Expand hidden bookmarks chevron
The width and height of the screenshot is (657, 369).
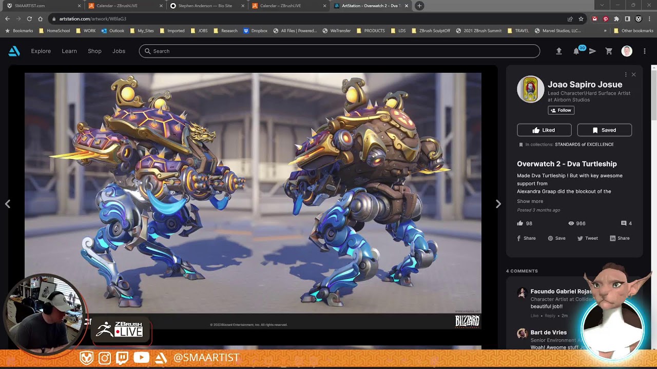pyautogui.click(x=605, y=31)
